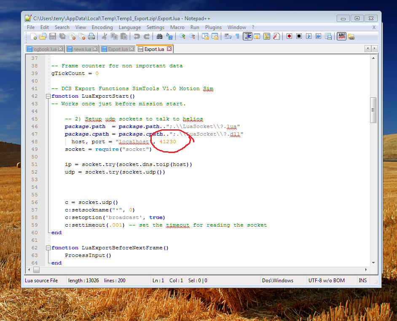This screenshot has width=397, height=321.
Task: Click the horizontal scrollbar right arrow
Action: [366, 270]
